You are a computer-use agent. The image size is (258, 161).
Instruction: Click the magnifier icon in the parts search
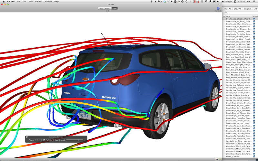point(226,13)
